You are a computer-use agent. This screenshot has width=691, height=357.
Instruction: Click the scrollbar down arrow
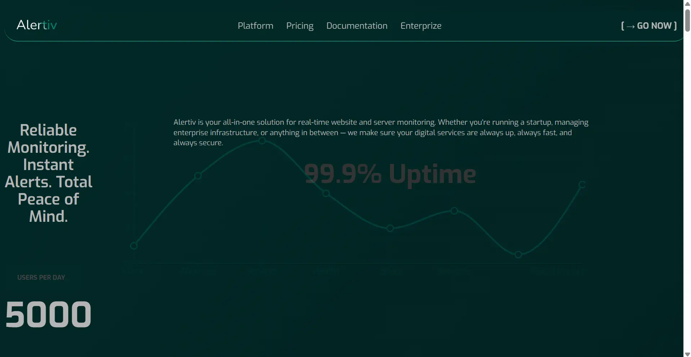[x=687, y=353]
